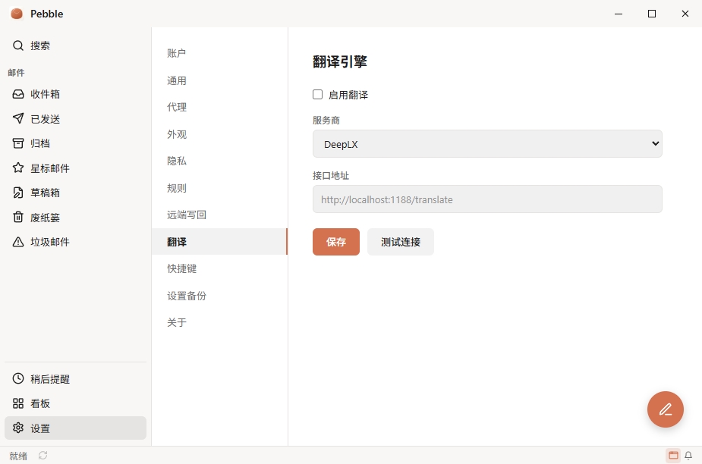This screenshot has height=464, width=702.
Task: Click the 看板 grid icon
Action: click(x=18, y=403)
